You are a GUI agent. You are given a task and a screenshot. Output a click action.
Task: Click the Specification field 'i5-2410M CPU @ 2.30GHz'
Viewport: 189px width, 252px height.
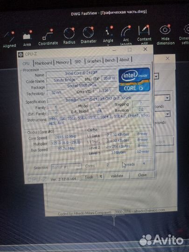click(98, 99)
